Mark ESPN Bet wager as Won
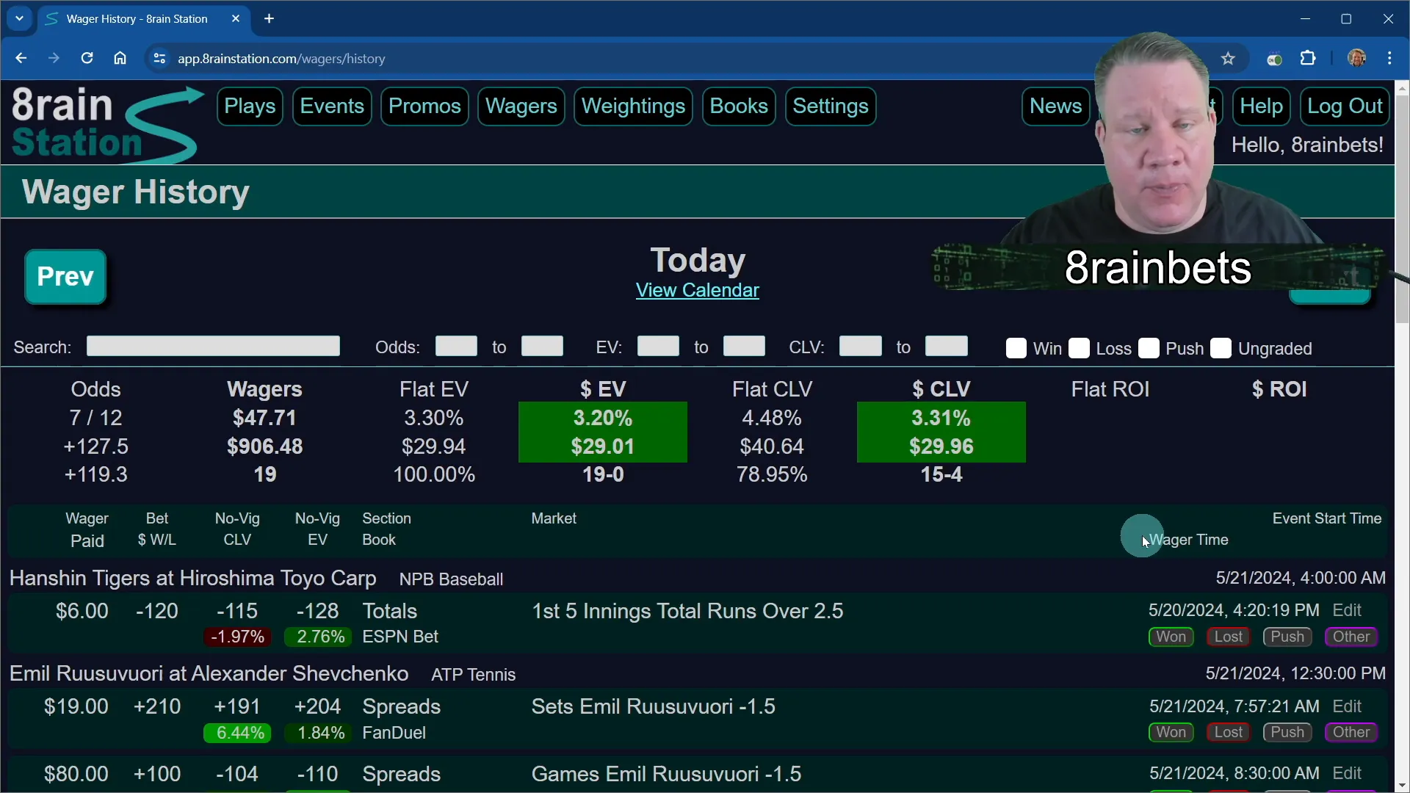Image resolution: width=1410 pixels, height=793 pixels. (1171, 637)
